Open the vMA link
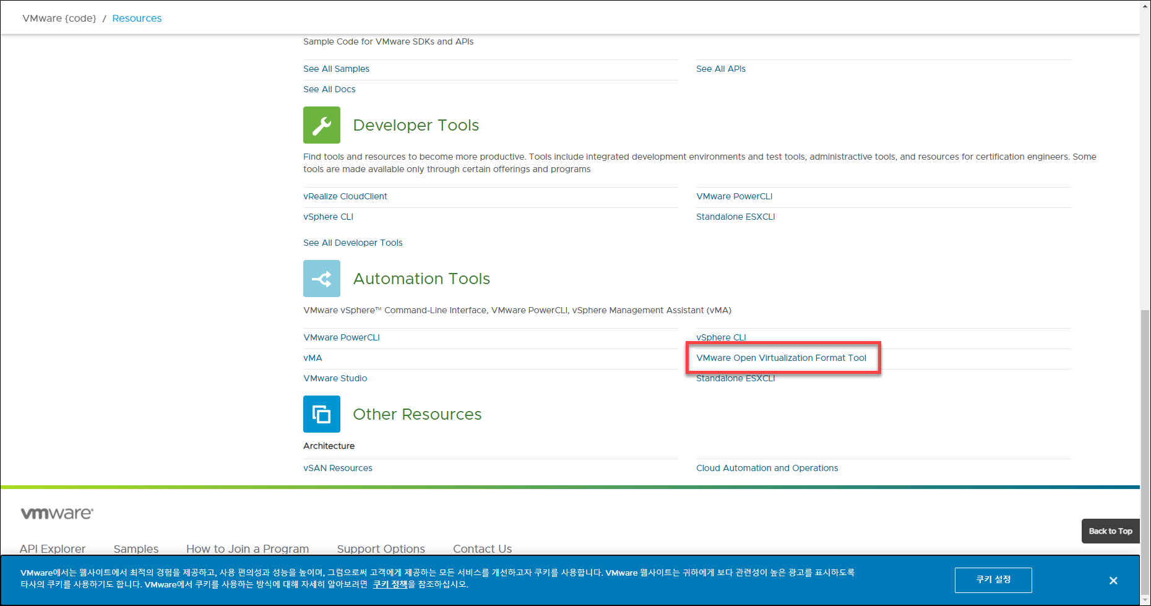 (313, 358)
